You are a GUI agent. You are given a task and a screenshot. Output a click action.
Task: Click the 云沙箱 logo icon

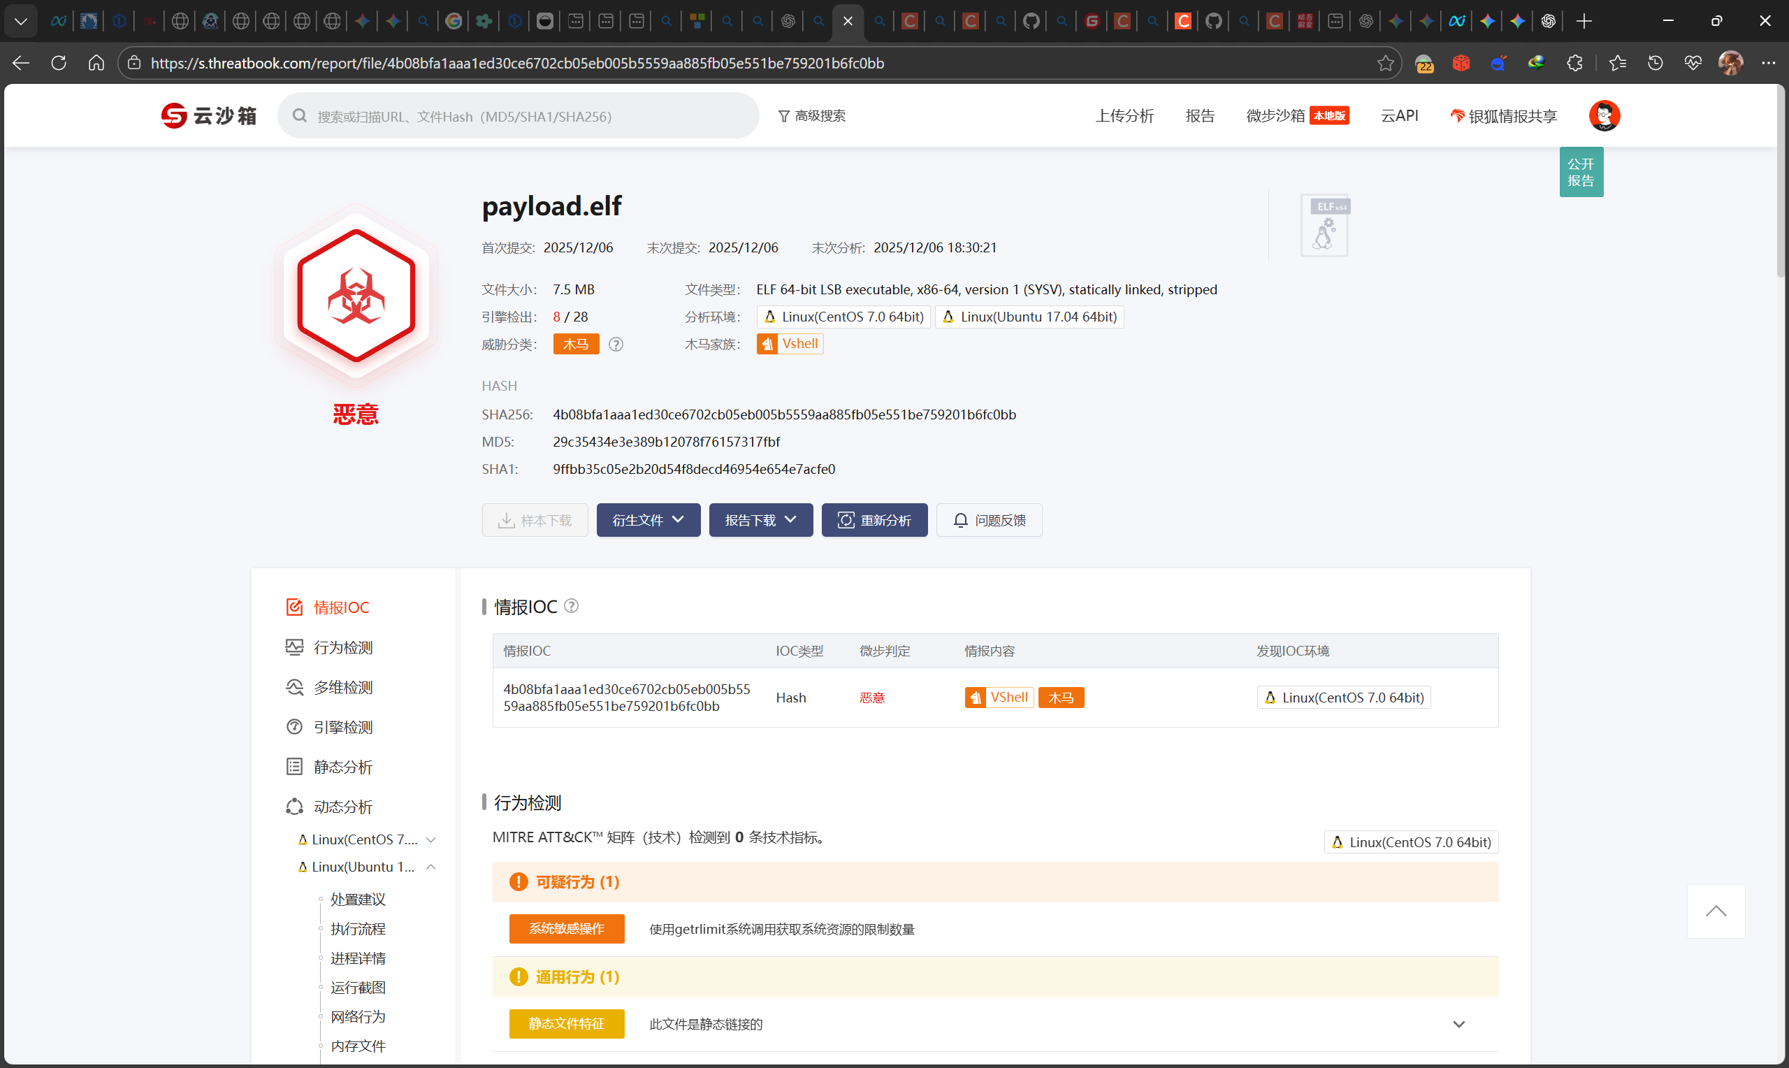[x=174, y=116]
